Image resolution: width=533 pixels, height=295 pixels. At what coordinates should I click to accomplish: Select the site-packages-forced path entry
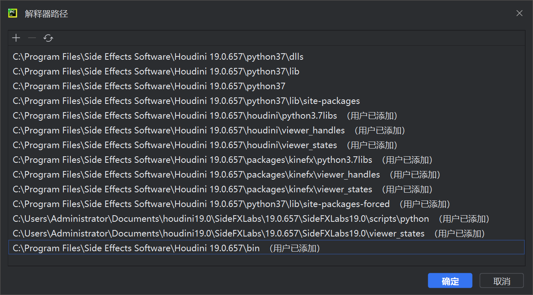(x=201, y=204)
